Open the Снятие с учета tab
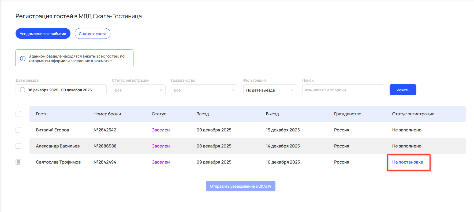 point(92,34)
